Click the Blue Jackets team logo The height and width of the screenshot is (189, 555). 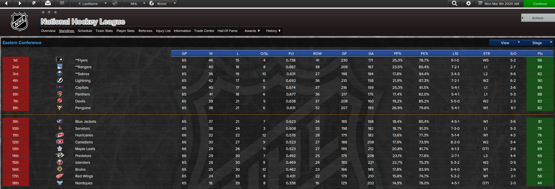tap(60, 121)
